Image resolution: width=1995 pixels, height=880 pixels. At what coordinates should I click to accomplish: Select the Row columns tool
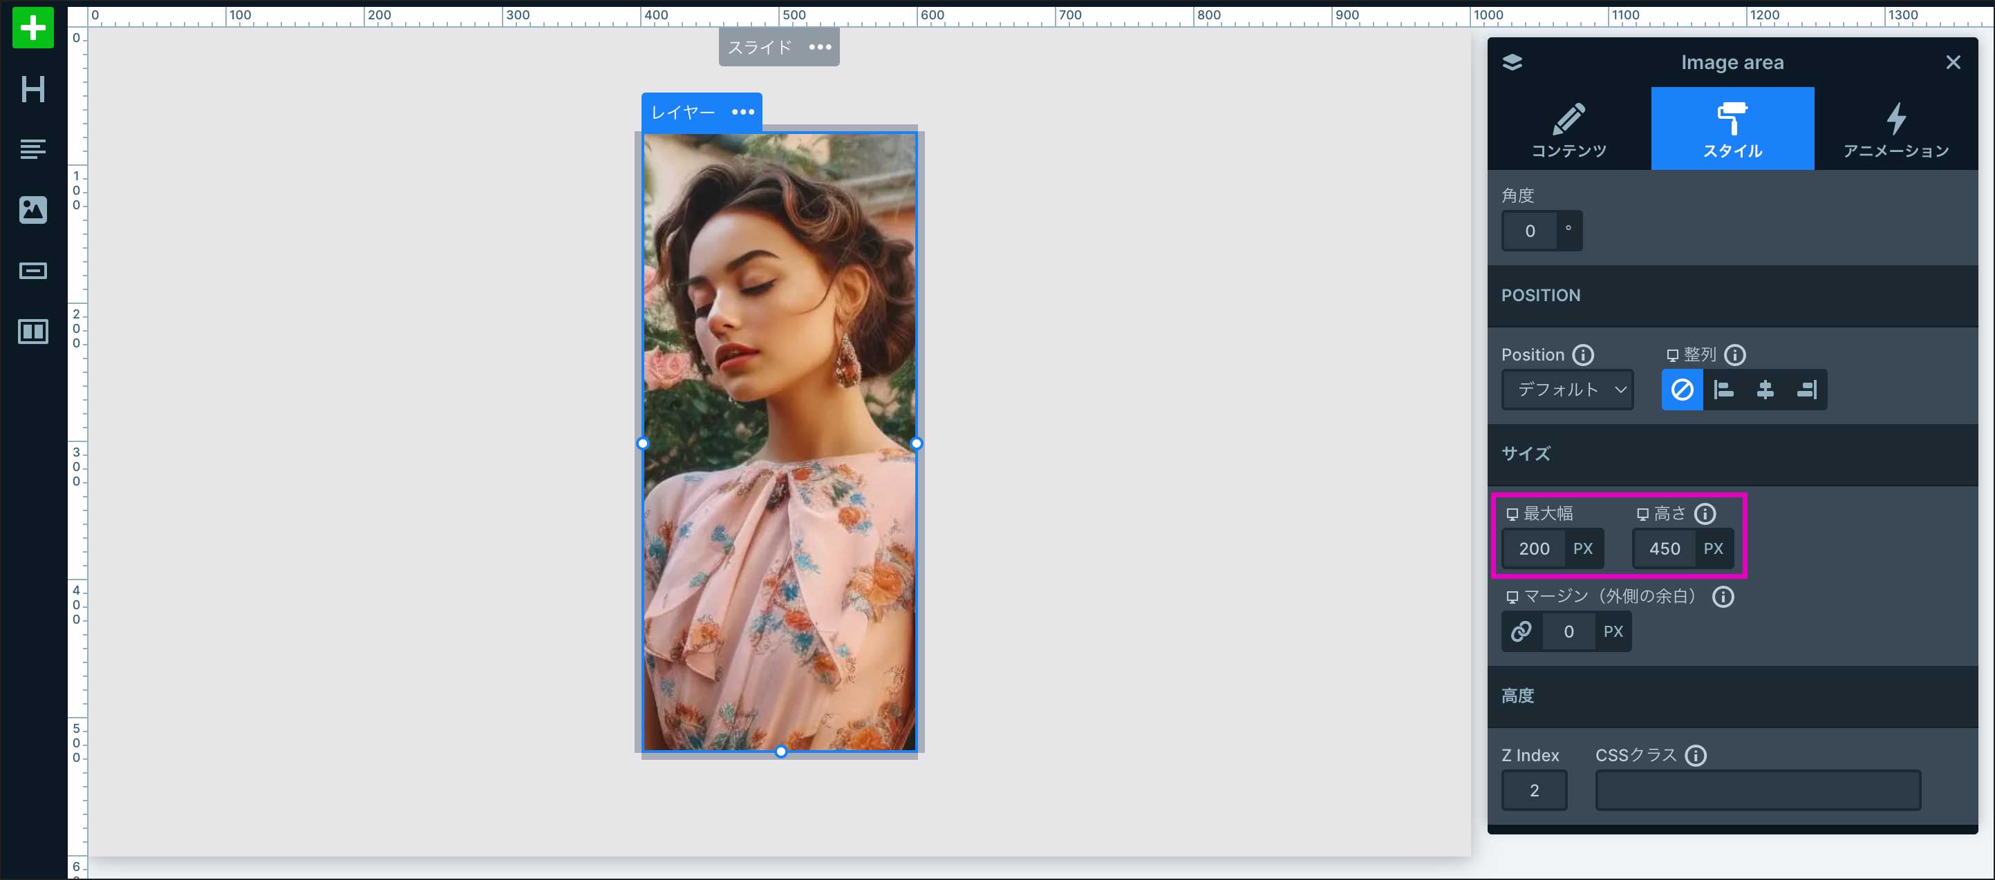pyautogui.click(x=32, y=332)
